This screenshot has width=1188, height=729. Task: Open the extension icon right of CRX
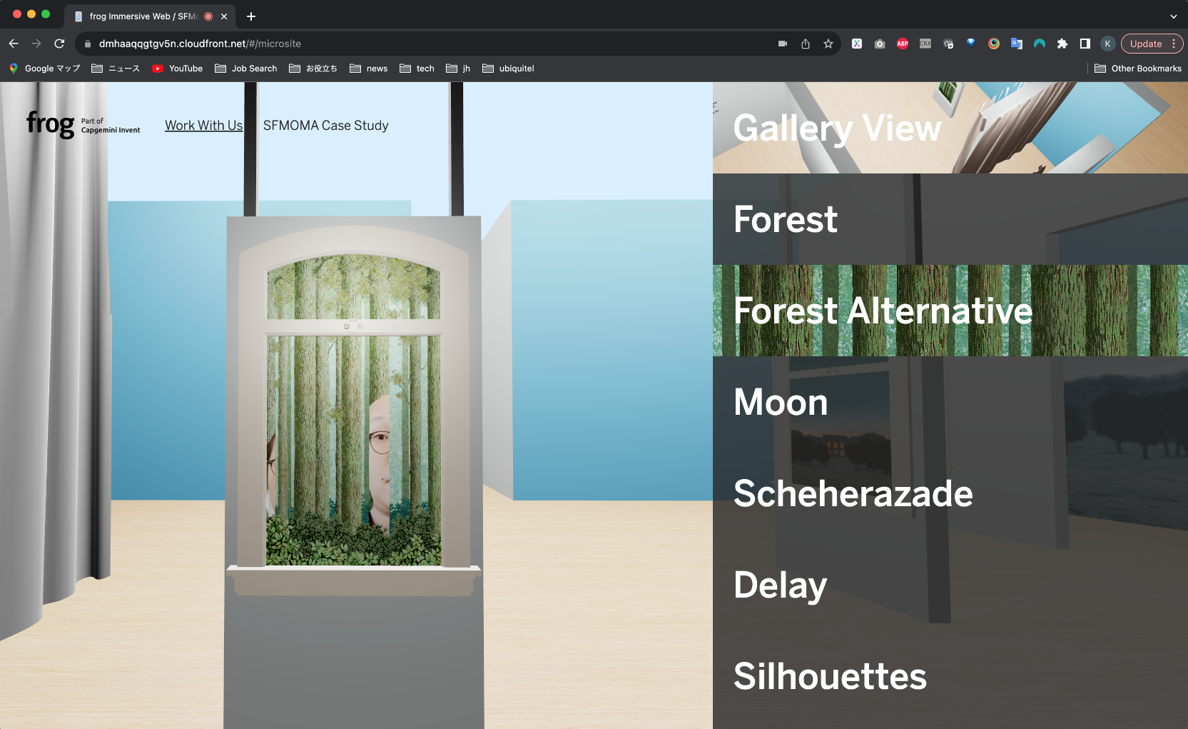coord(948,44)
